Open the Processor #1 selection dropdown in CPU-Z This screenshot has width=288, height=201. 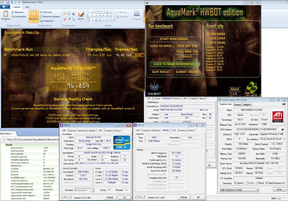click(84, 190)
